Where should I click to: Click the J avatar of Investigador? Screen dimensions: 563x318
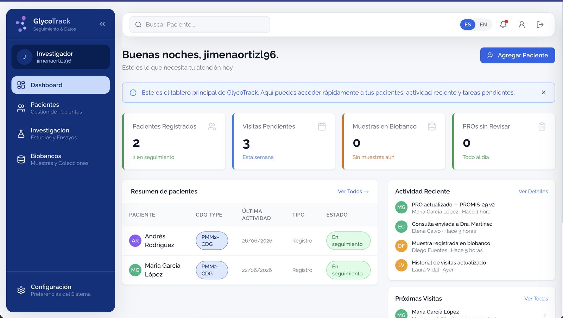pos(25,57)
